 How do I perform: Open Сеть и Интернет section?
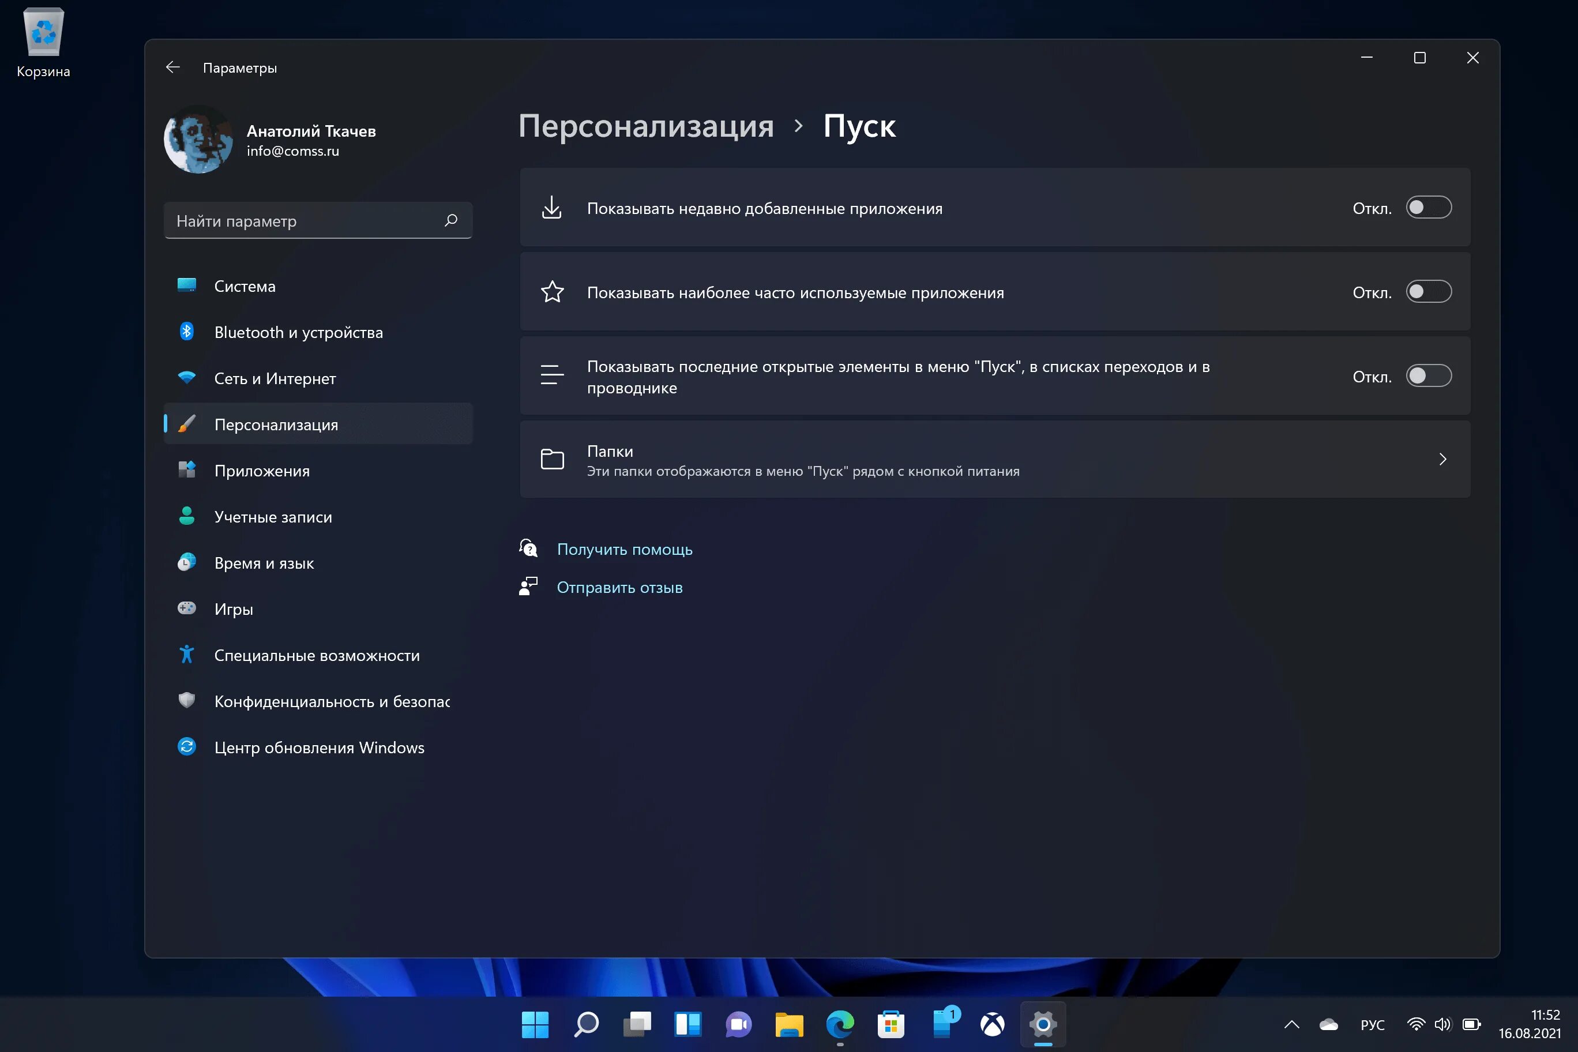[x=318, y=378]
